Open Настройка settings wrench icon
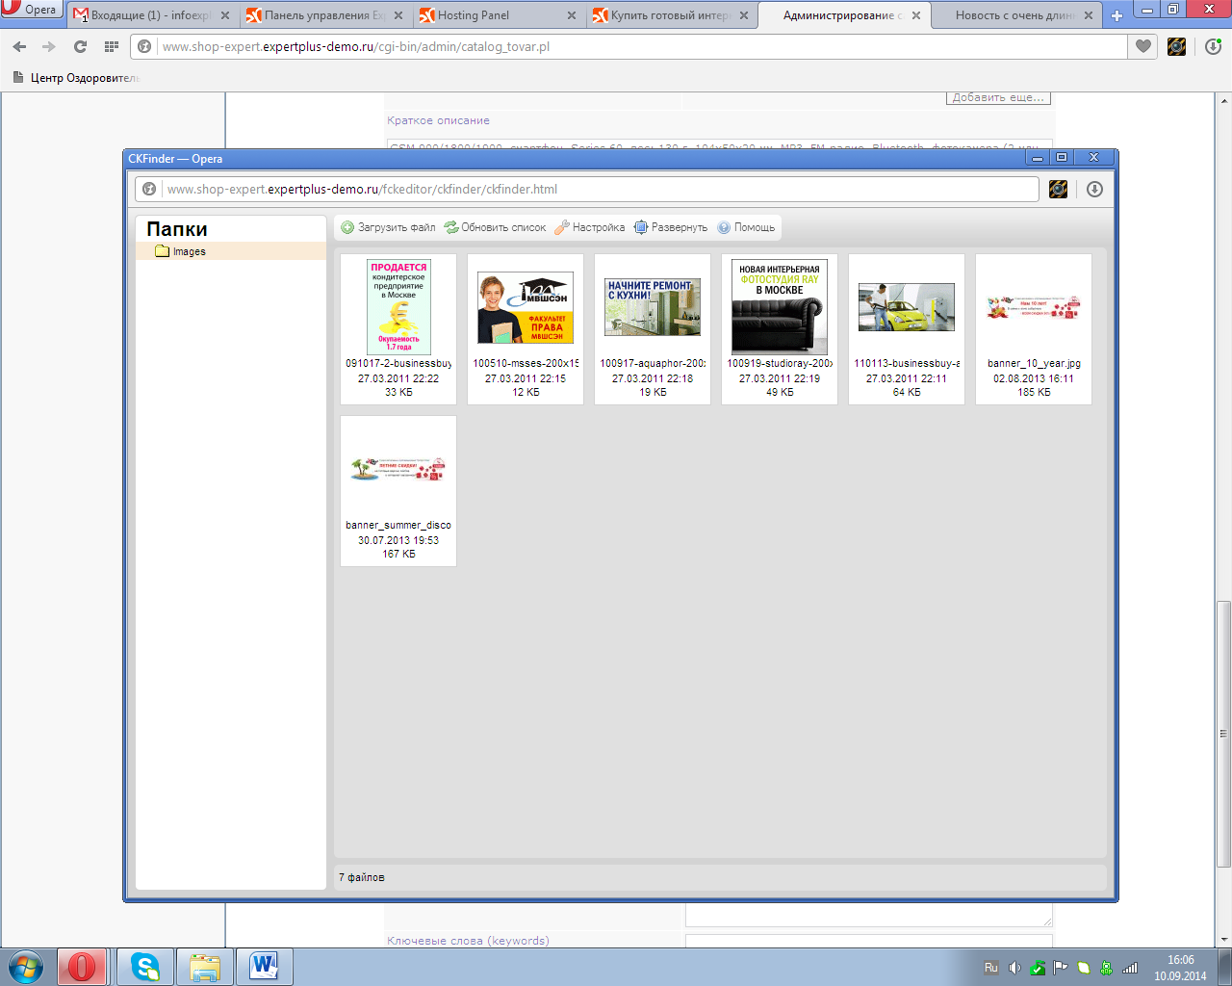 (562, 228)
